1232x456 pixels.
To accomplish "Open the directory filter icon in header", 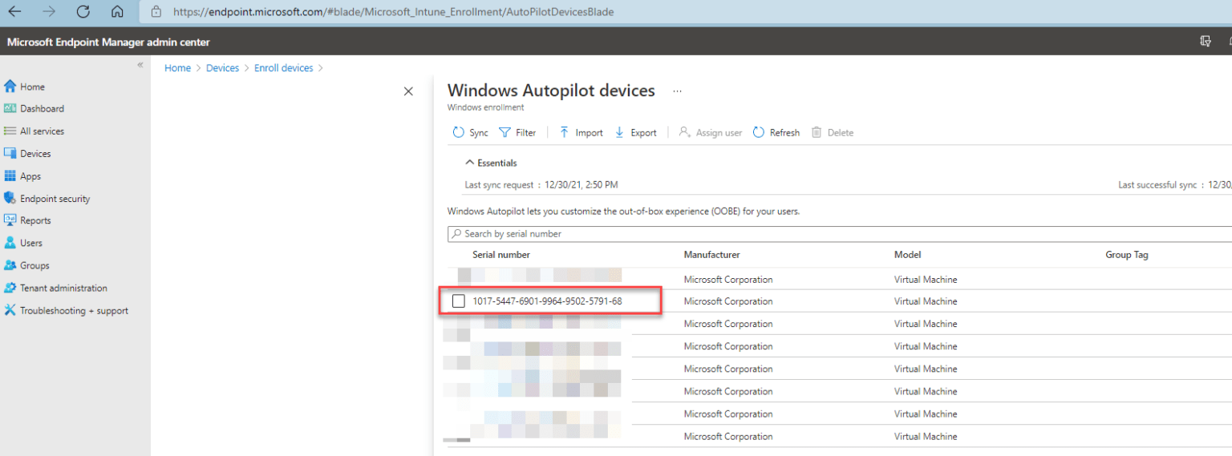I will point(1205,42).
